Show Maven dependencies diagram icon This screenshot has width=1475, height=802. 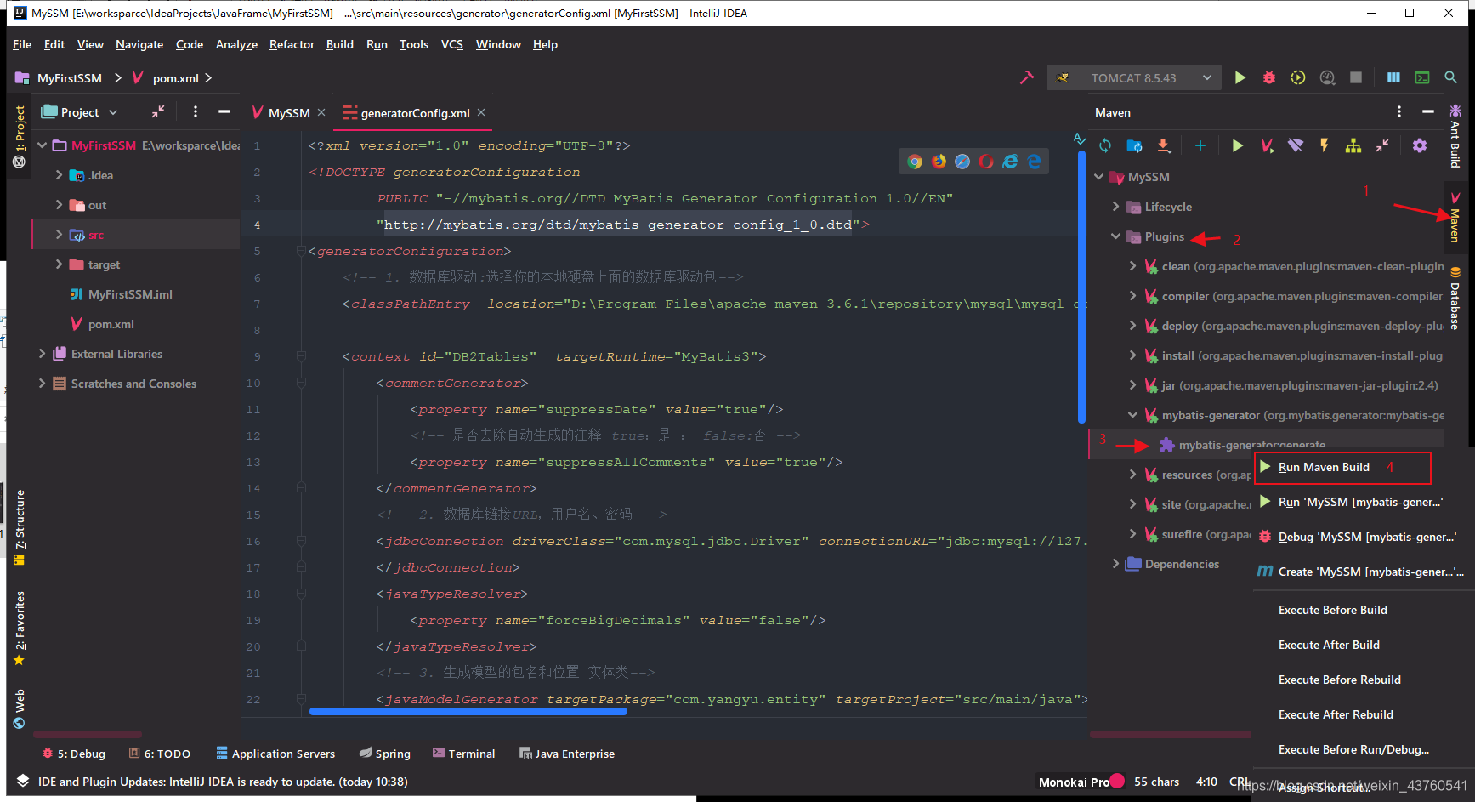pyautogui.click(x=1353, y=145)
